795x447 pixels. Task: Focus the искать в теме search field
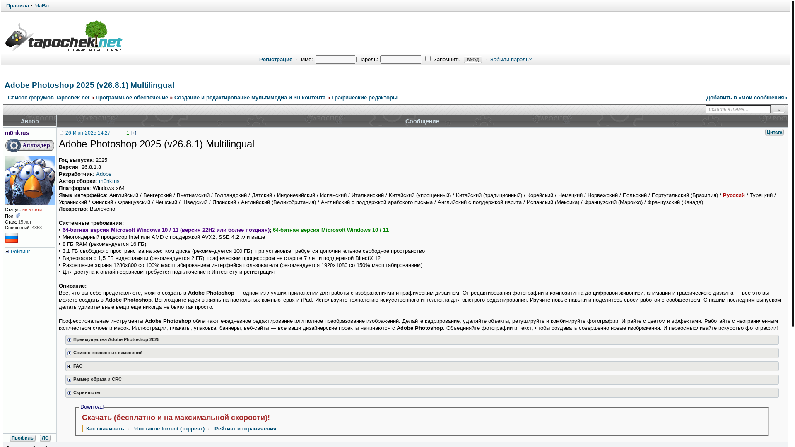(738, 109)
